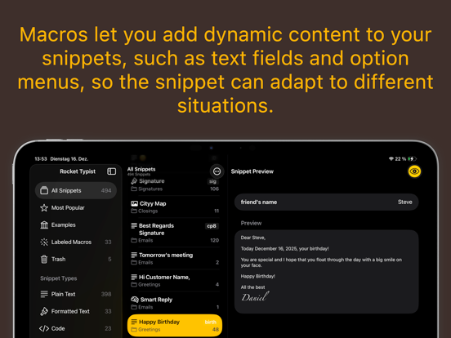Click the Daniel handwritten signature in preview

click(x=255, y=297)
